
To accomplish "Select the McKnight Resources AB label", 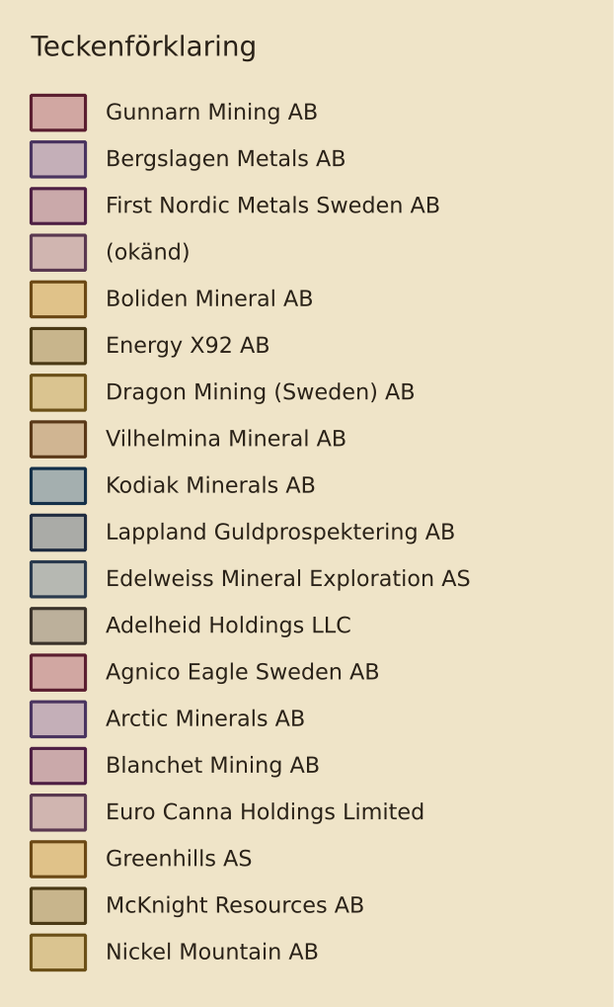I will click(235, 905).
